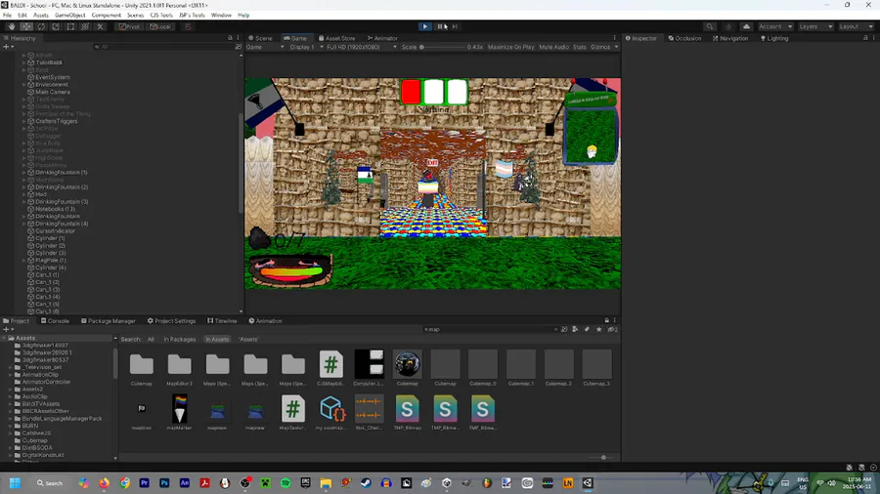Click the Hierarchy search field

pyautogui.click(x=162, y=47)
